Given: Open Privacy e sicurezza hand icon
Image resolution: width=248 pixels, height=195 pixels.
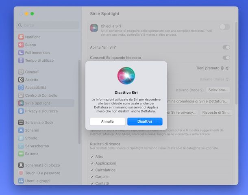Looking at the screenshot, I should 21,111.
